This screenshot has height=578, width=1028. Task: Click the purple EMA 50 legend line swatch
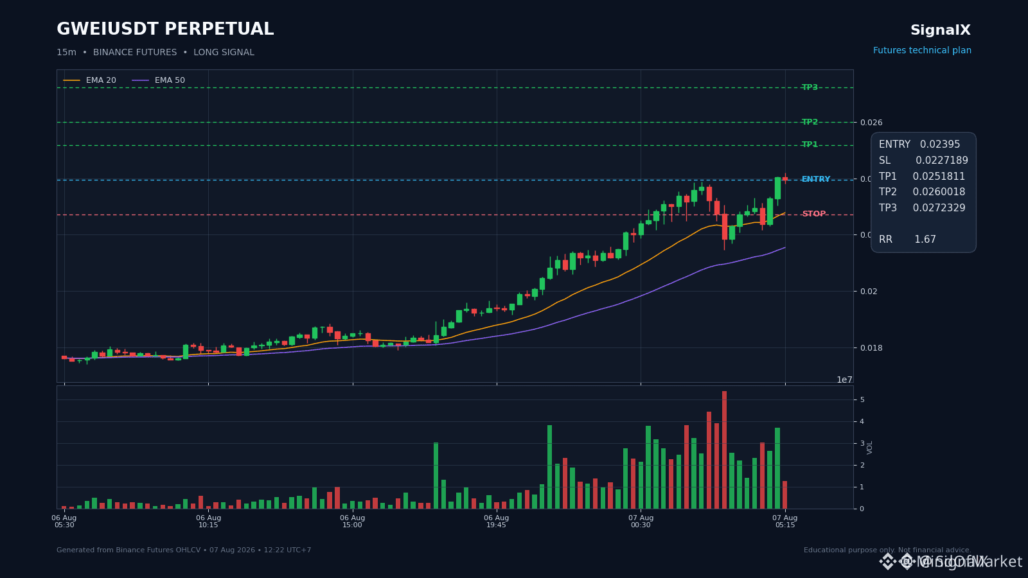click(x=141, y=80)
